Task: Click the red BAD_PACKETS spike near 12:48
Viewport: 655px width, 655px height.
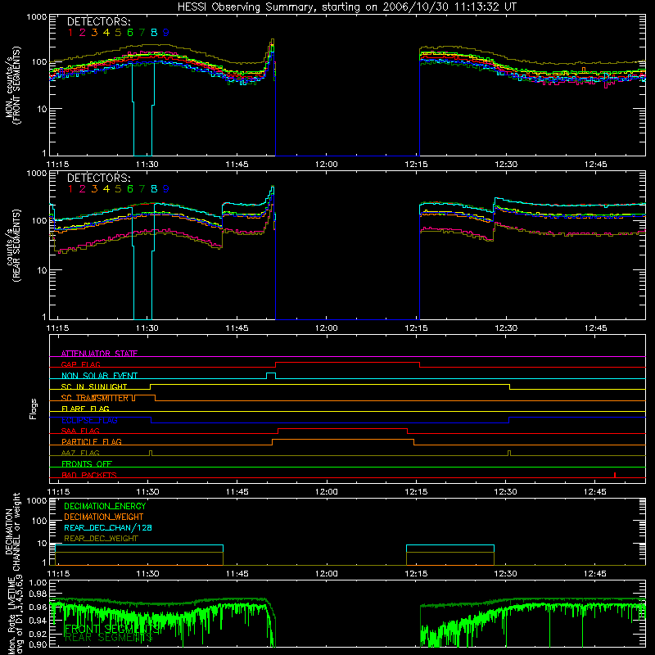Action: (x=615, y=475)
